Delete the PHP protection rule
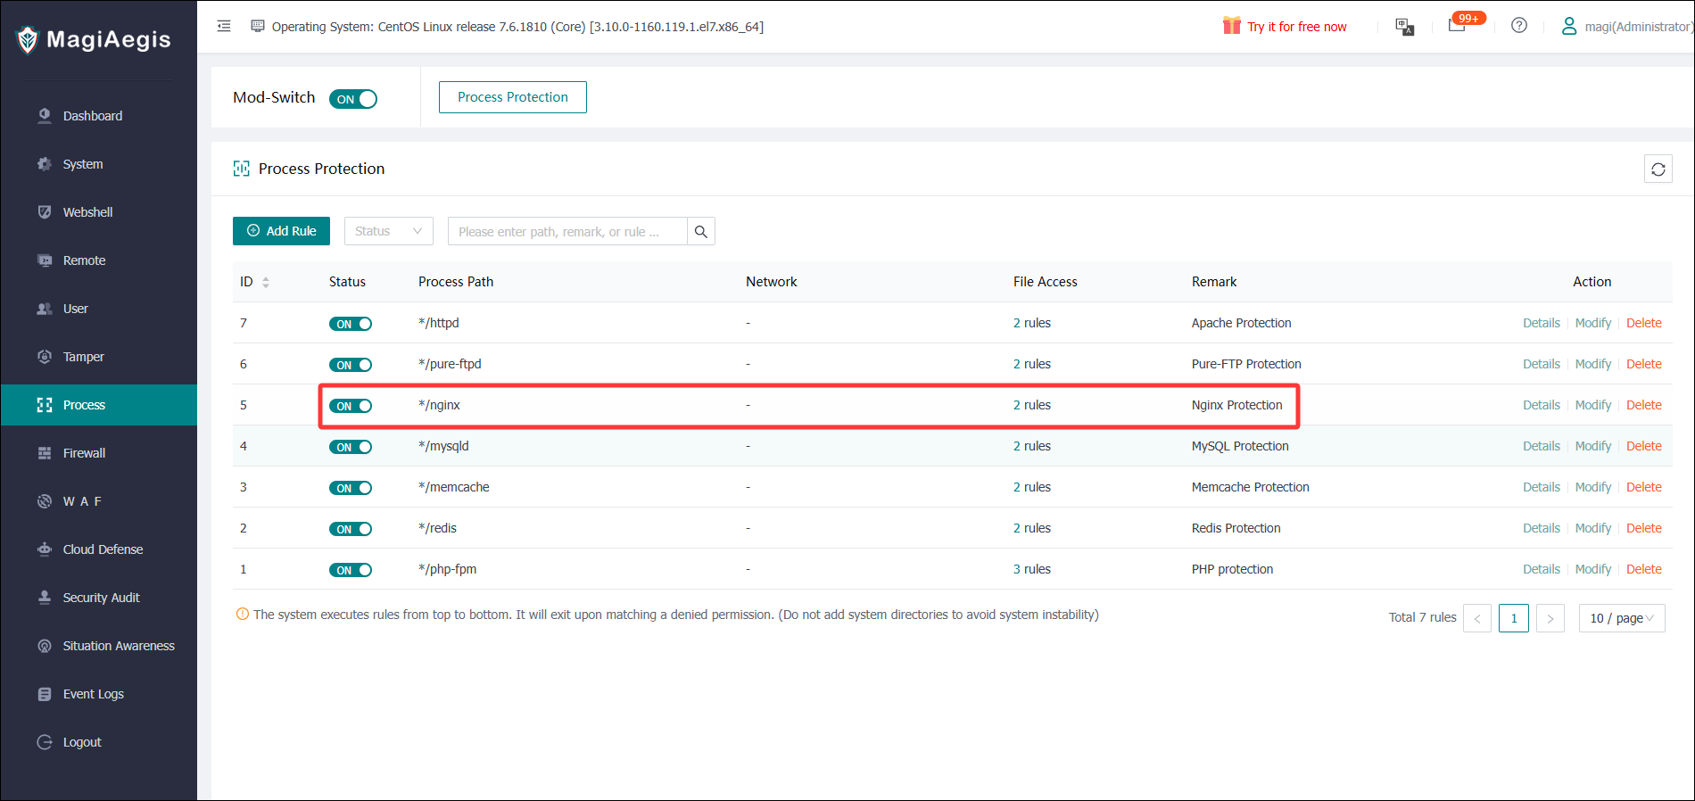Screen dimensions: 1695x801 point(1644,569)
